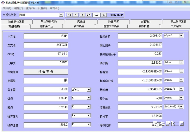Open the 临界体积 m3/mol unit dropdown
The image size is (190, 132).
coord(181,36)
